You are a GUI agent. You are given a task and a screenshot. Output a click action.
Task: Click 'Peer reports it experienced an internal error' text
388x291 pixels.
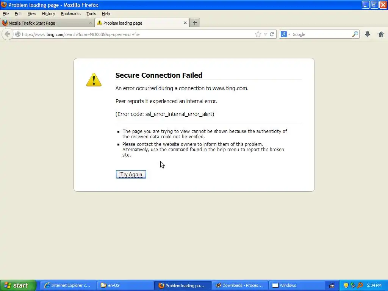(166, 101)
